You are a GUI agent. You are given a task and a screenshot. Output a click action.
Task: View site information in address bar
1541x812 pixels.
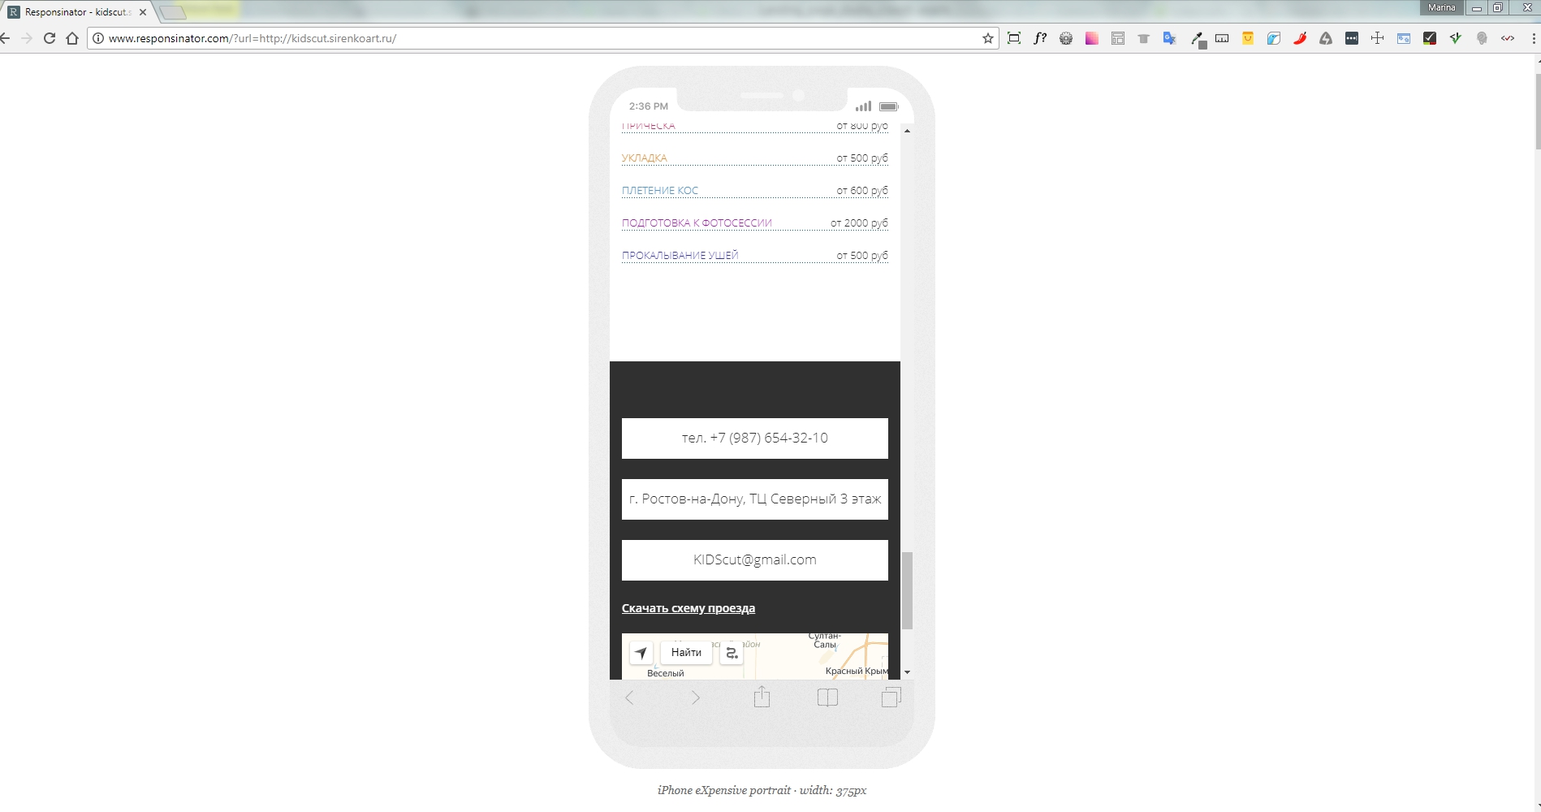98,38
